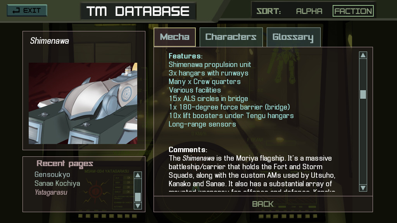Switch to the Characters tab
Viewport: 397px width, 223px height.
coord(231,37)
